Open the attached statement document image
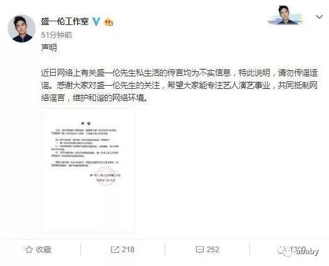Screen dimensions: 329x266 pyautogui.click(x=88, y=170)
